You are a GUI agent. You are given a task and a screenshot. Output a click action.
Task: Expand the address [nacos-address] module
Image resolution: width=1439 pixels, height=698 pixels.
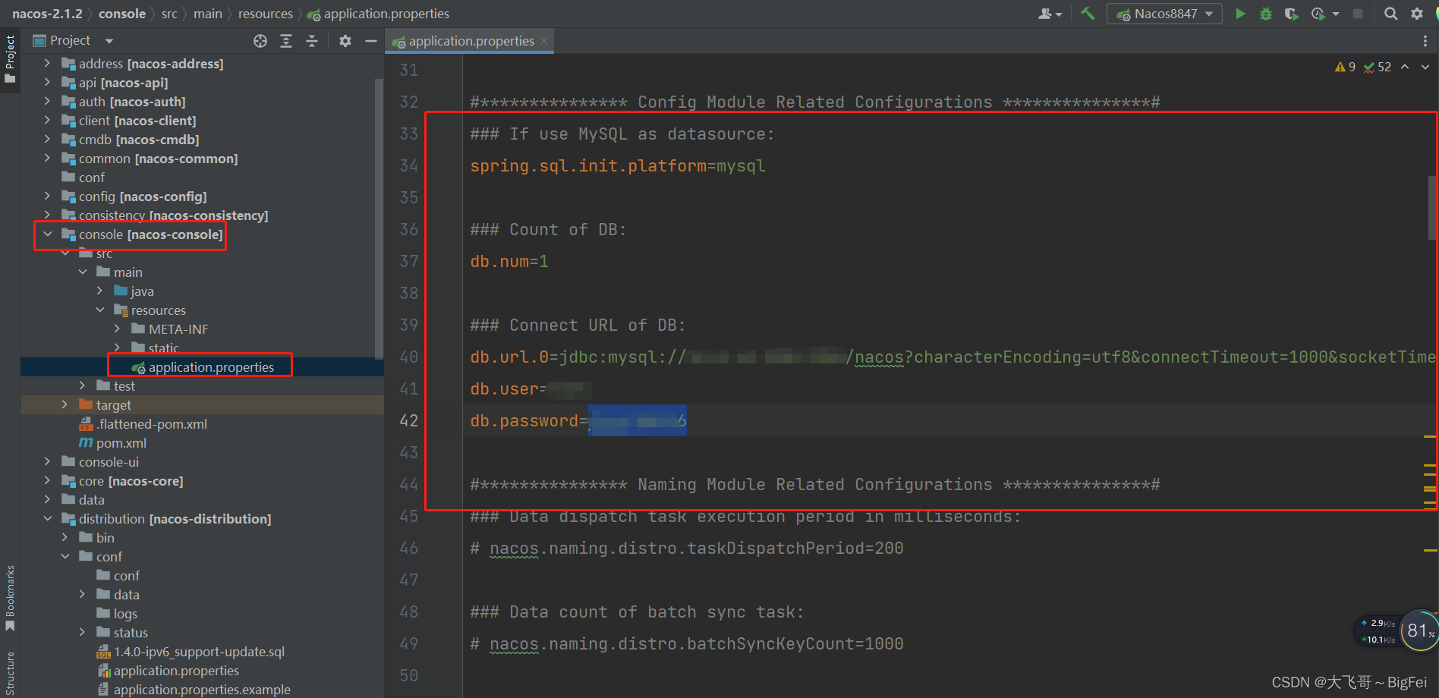click(x=47, y=64)
